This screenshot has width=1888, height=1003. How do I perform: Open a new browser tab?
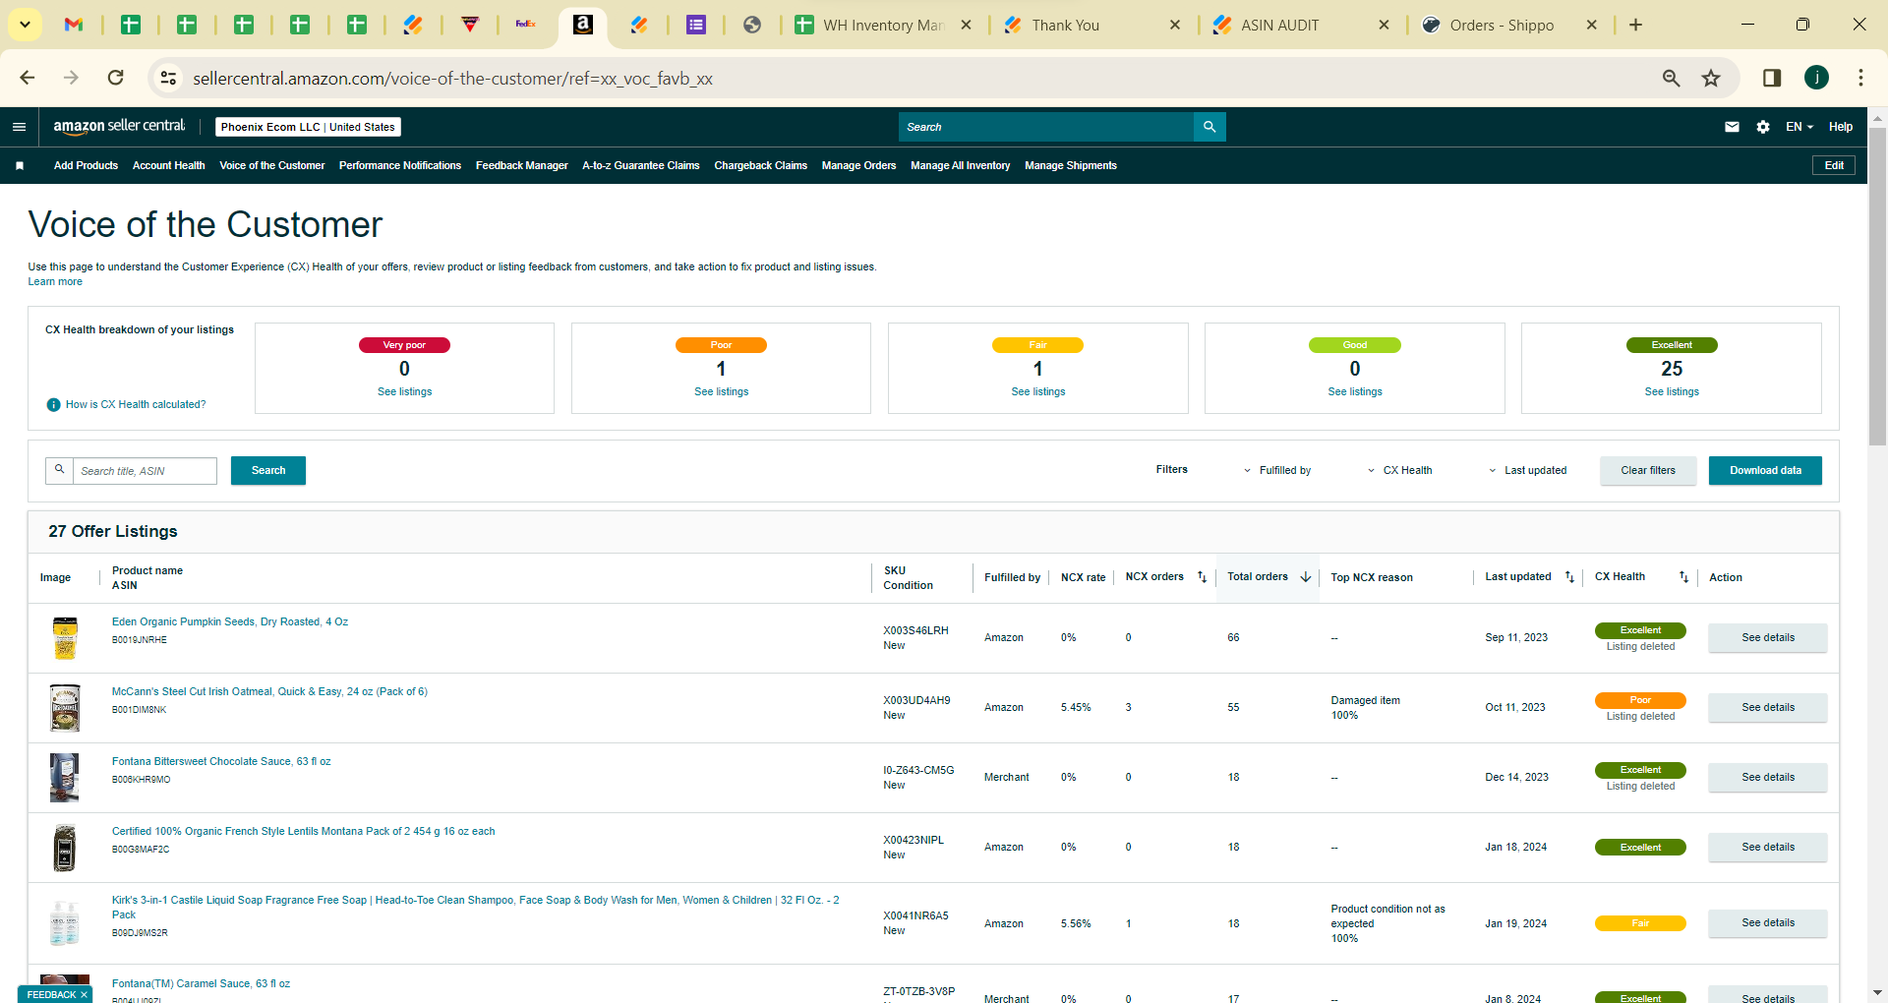point(1635,25)
